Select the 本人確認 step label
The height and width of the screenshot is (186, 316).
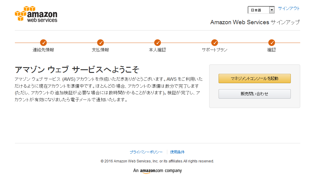158,50
